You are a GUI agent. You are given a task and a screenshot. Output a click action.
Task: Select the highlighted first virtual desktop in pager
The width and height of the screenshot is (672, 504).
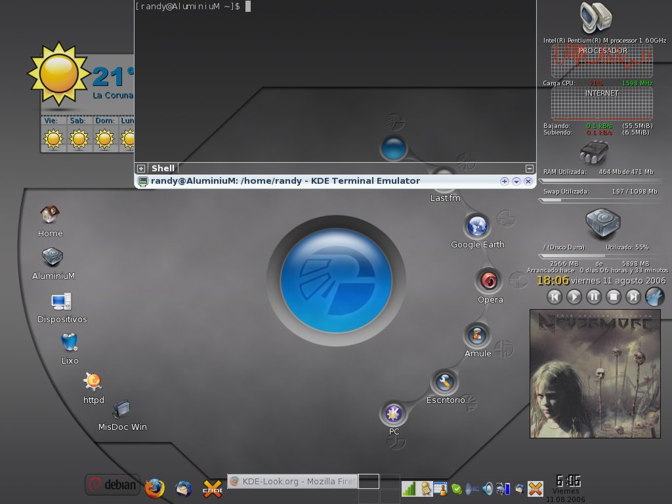click(369, 481)
